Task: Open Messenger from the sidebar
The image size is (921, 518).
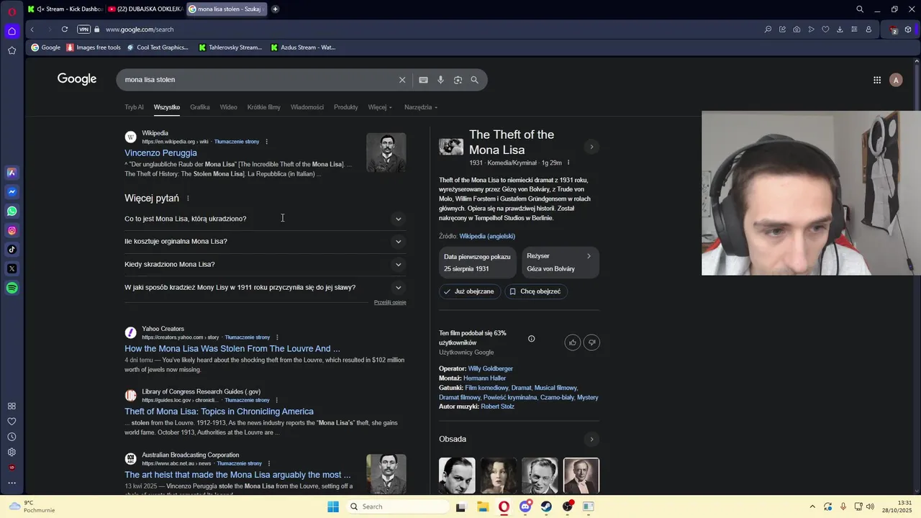Action: [x=12, y=192]
